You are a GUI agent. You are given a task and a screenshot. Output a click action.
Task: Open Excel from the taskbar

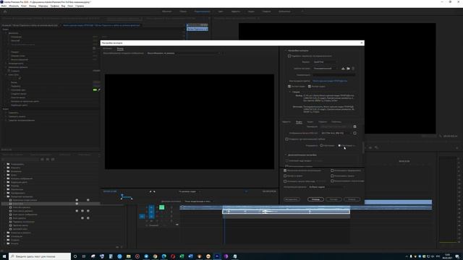point(182,256)
